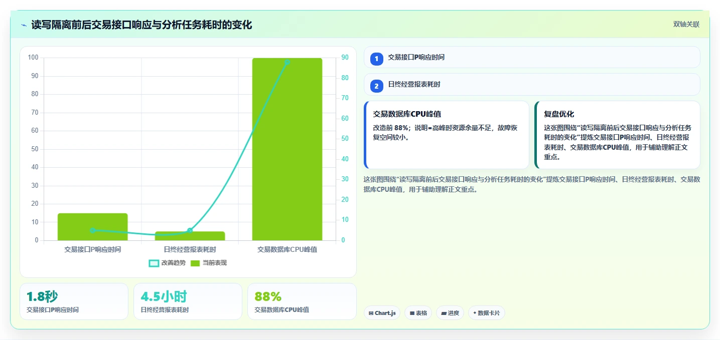This screenshot has width=720, height=340.
Task: Click number badge 2 for 日终经营报表耗时
Action: click(376, 86)
